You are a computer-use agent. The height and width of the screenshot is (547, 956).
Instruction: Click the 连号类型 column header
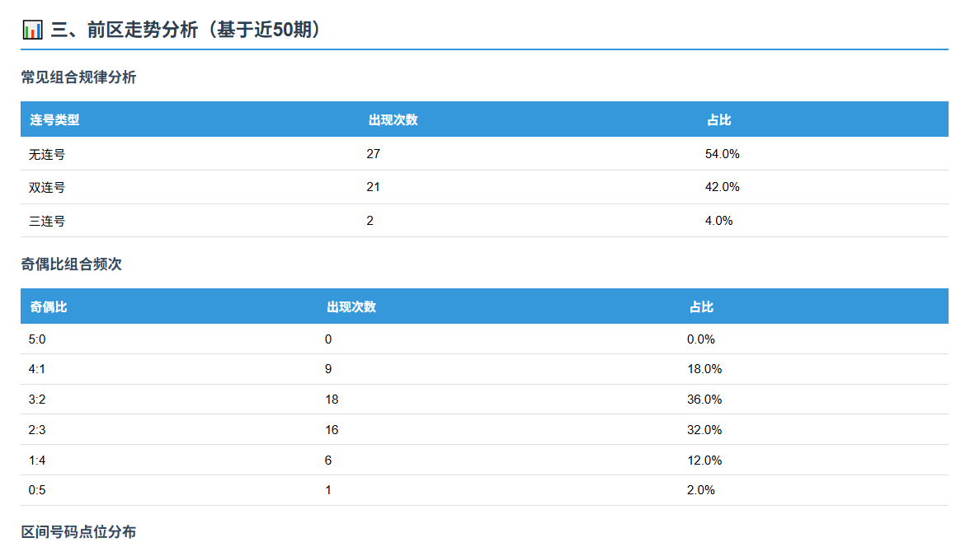[54, 119]
